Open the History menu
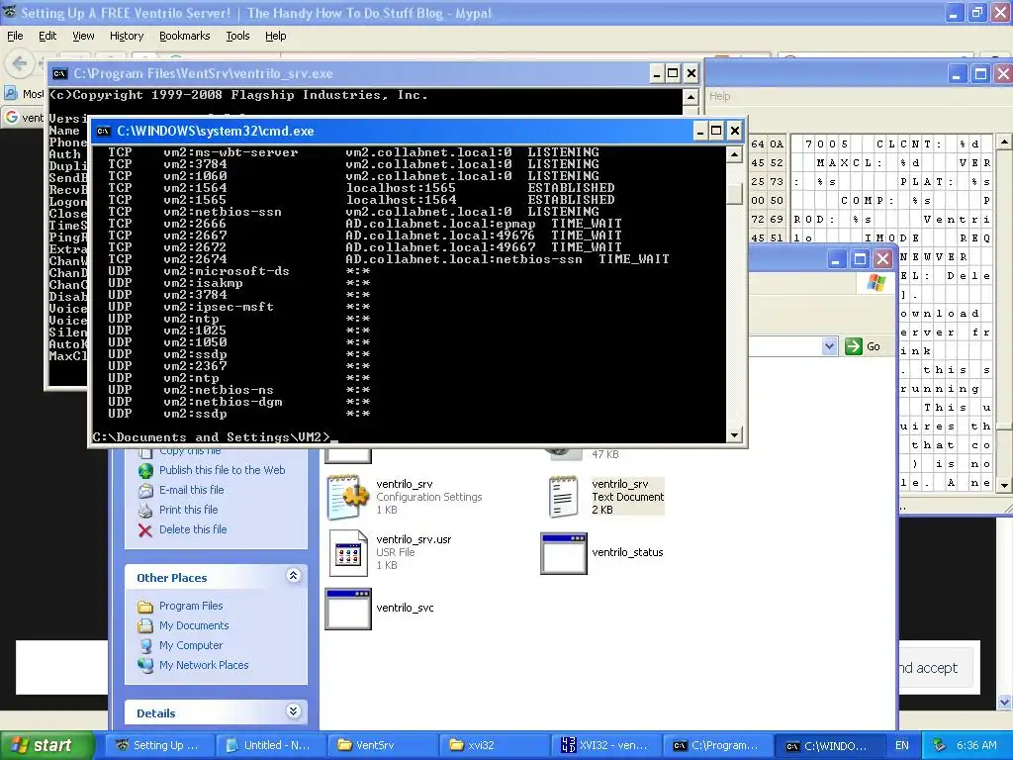Viewport: 1013px width, 760px height. pos(126,36)
